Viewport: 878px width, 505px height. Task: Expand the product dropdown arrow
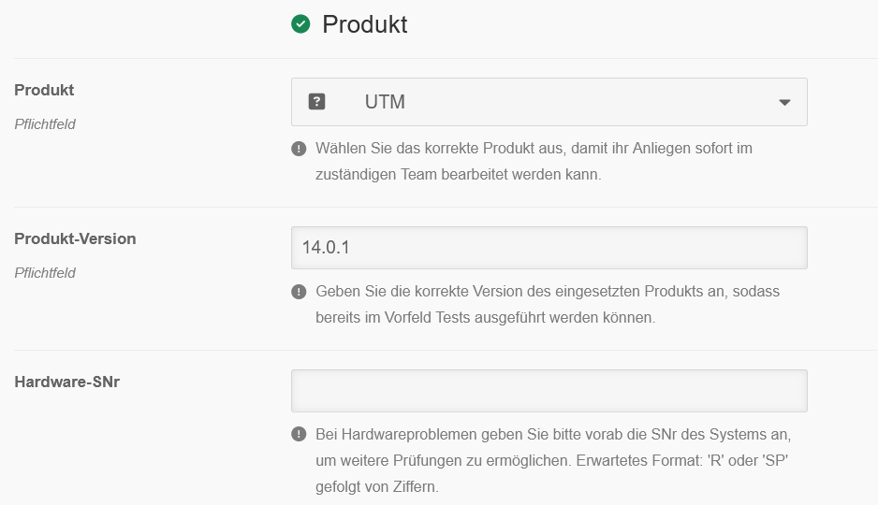(784, 102)
